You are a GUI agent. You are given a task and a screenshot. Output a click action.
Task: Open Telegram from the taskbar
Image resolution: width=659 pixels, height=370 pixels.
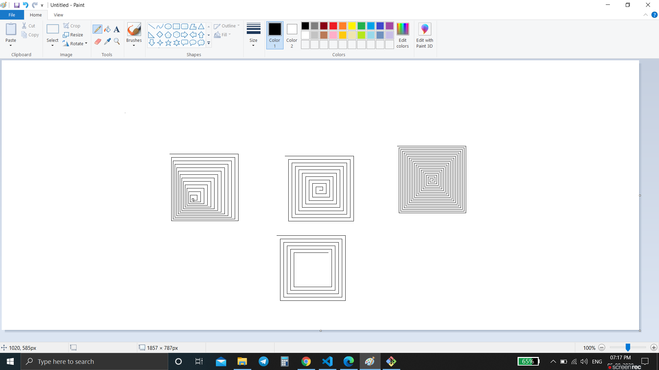point(264,361)
